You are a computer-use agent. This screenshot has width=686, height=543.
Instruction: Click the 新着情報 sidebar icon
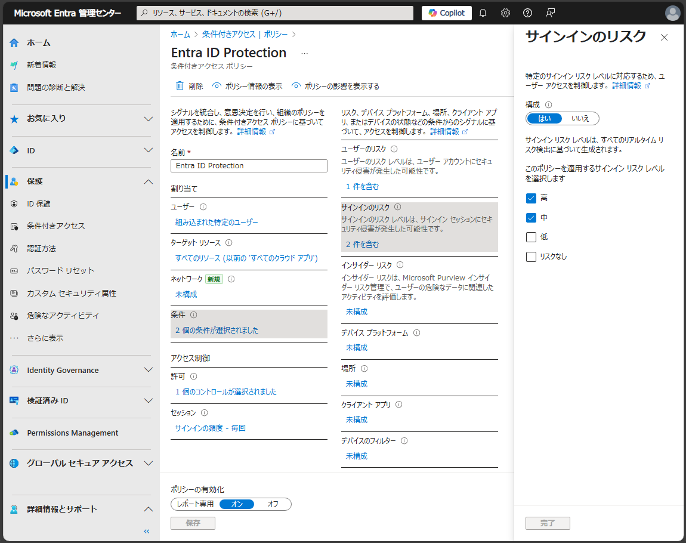[x=14, y=65]
